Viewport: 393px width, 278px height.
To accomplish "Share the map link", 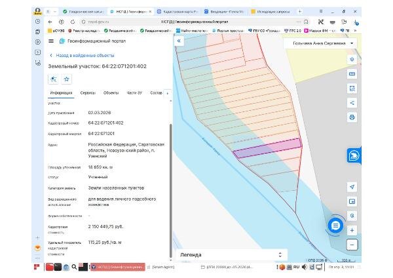I will (352, 103).
